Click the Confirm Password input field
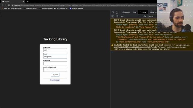Screen dimensions: 193x108 pos(55,70)
